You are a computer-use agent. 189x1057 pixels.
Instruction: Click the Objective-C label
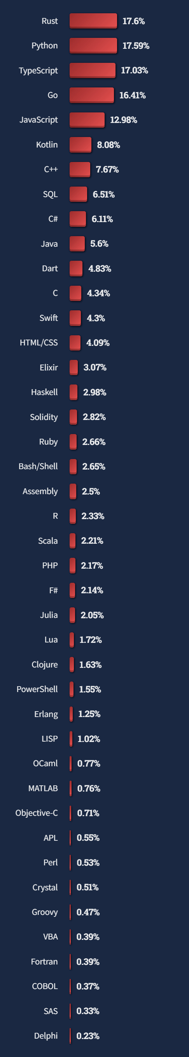[37, 813]
